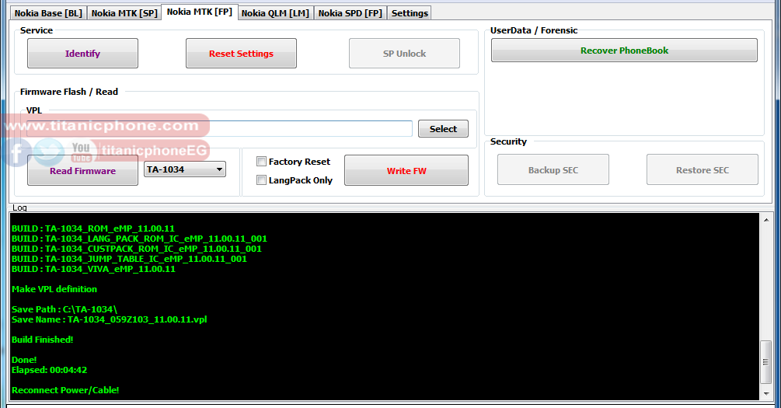781x408 pixels.
Task: Click the SP Unlock button
Action: [404, 54]
